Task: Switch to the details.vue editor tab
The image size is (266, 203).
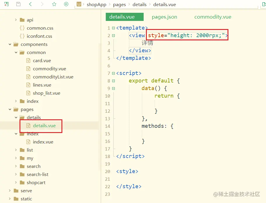Action: [x=124, y=17]
